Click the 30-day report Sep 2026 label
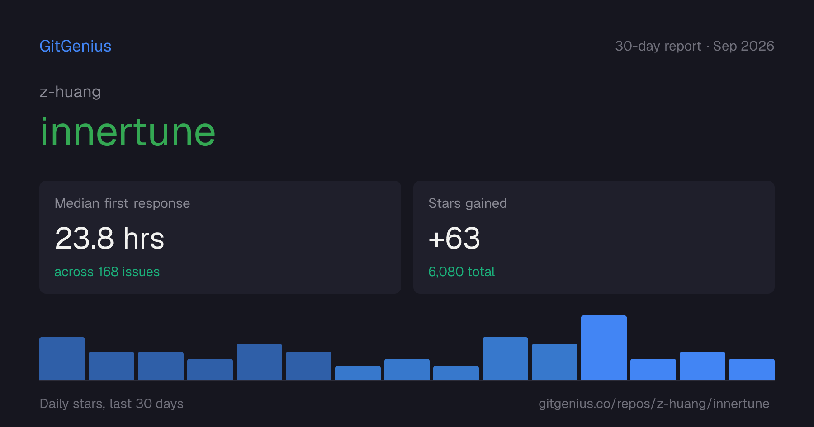 [x=695, y=46]
